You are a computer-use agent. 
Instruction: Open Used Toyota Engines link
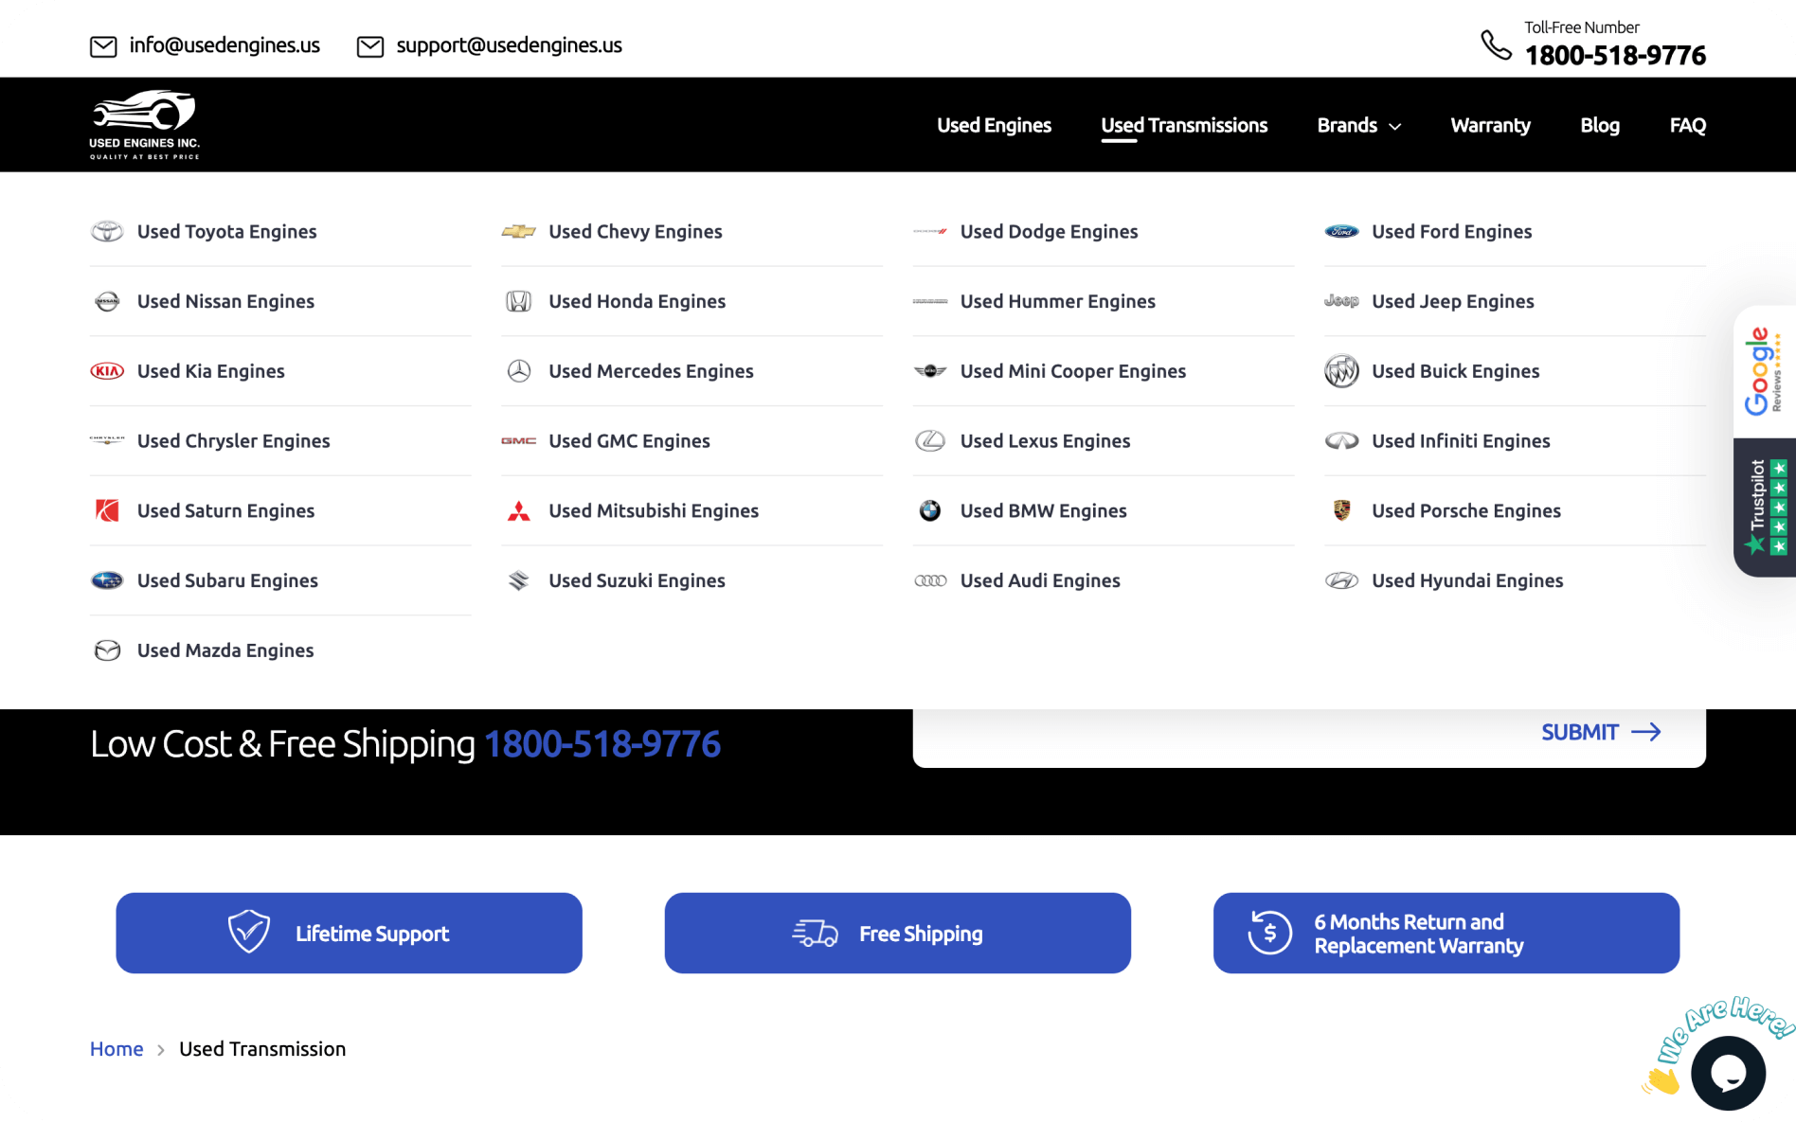coord(226,231)
